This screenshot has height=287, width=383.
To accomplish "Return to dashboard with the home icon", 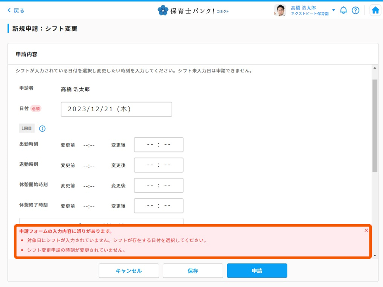I will click(375, 10).
